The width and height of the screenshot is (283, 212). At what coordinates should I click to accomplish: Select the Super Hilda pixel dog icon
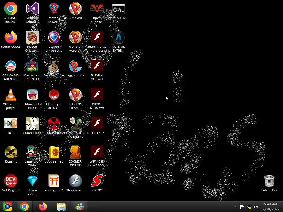coord(32,123)
